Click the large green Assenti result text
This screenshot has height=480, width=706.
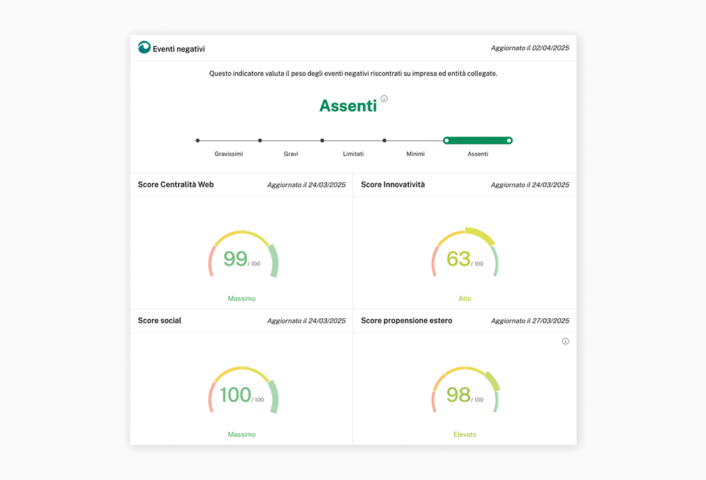347,106
